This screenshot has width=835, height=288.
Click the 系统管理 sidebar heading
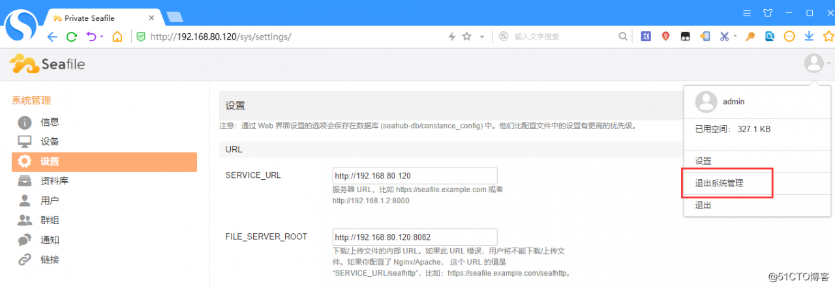coord(31,100)
